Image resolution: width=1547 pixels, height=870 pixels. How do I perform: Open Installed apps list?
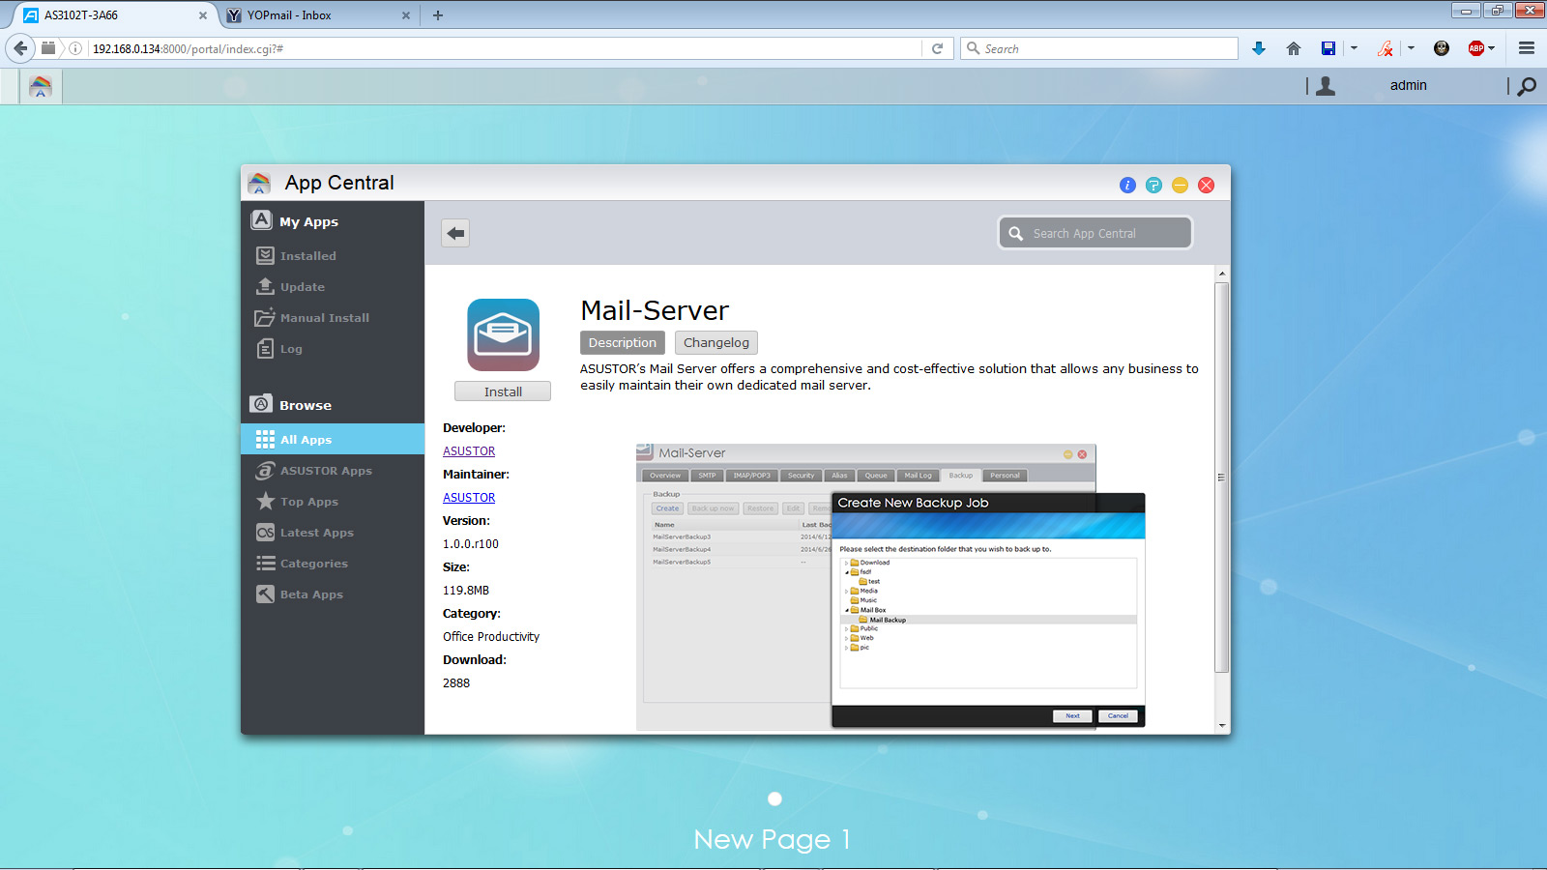coord(308,256)
